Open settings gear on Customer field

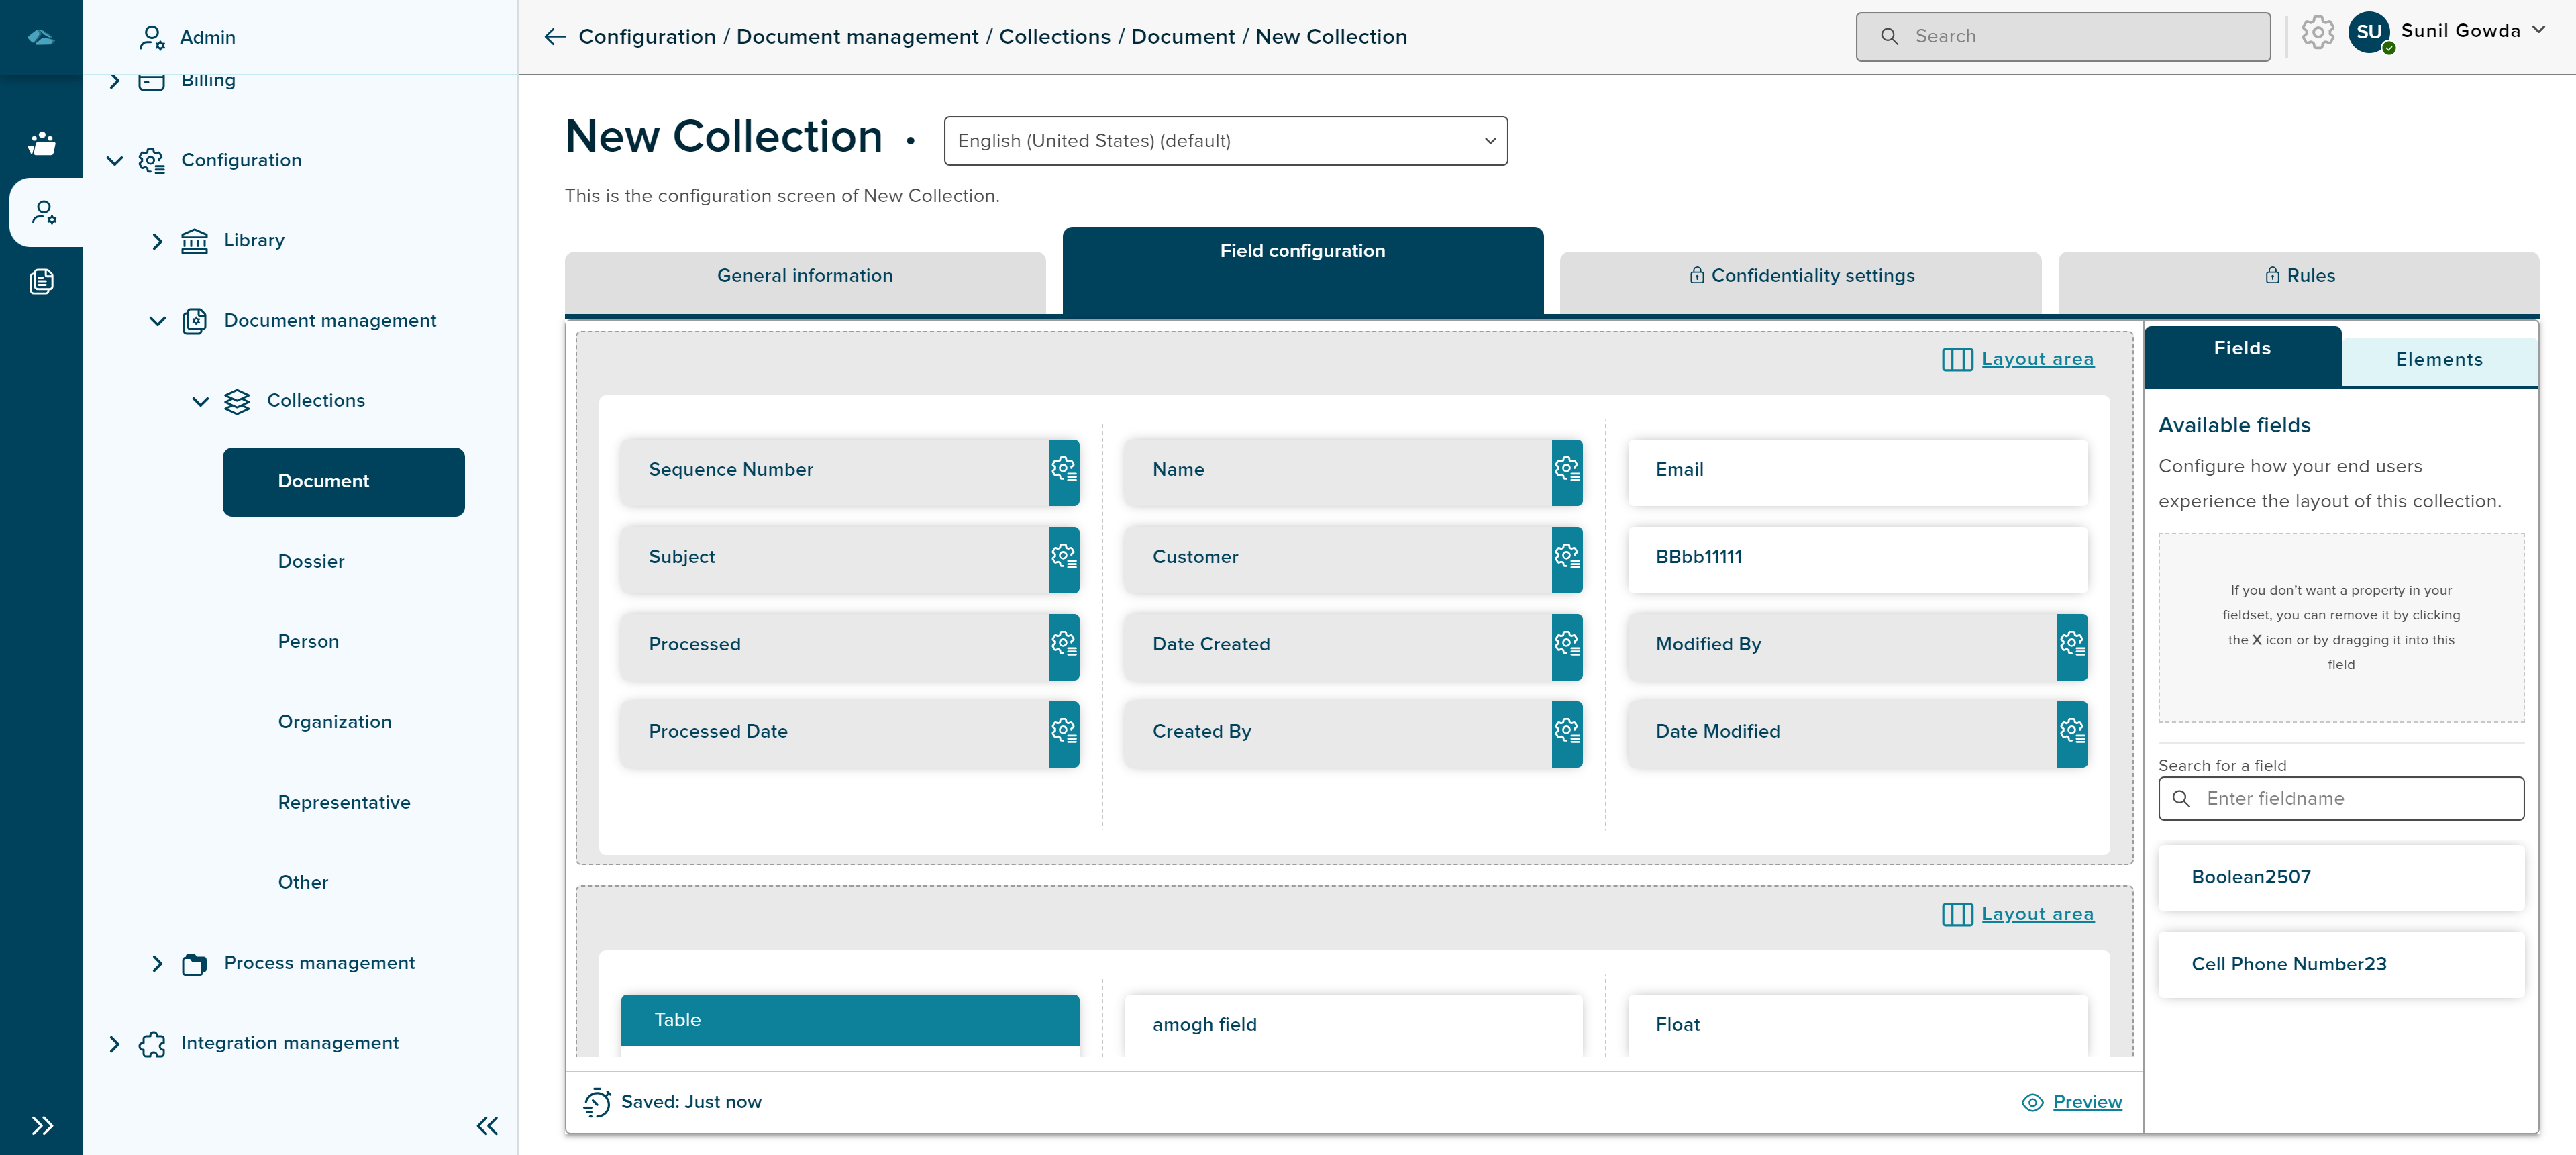(1566, 557)
